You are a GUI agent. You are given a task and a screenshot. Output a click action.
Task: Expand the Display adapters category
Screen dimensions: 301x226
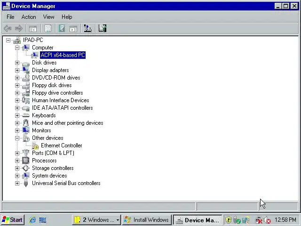coord(17,70)
